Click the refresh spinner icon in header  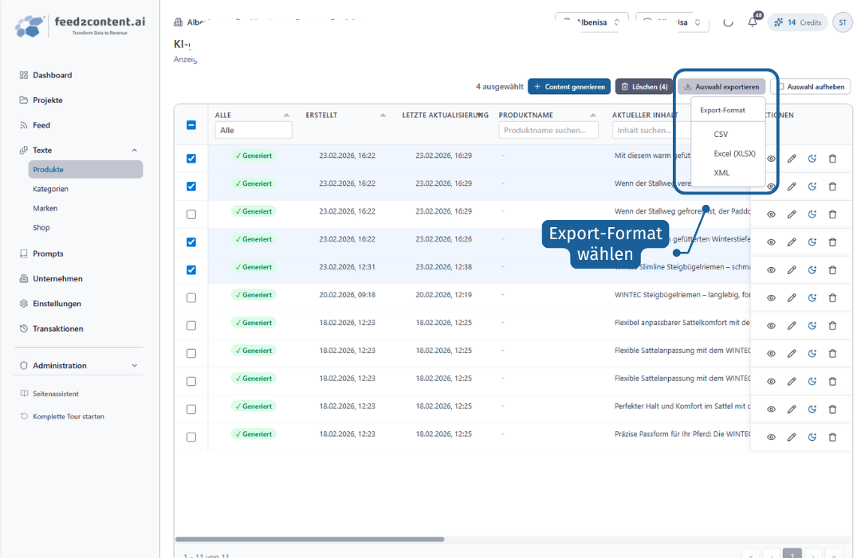728,22
